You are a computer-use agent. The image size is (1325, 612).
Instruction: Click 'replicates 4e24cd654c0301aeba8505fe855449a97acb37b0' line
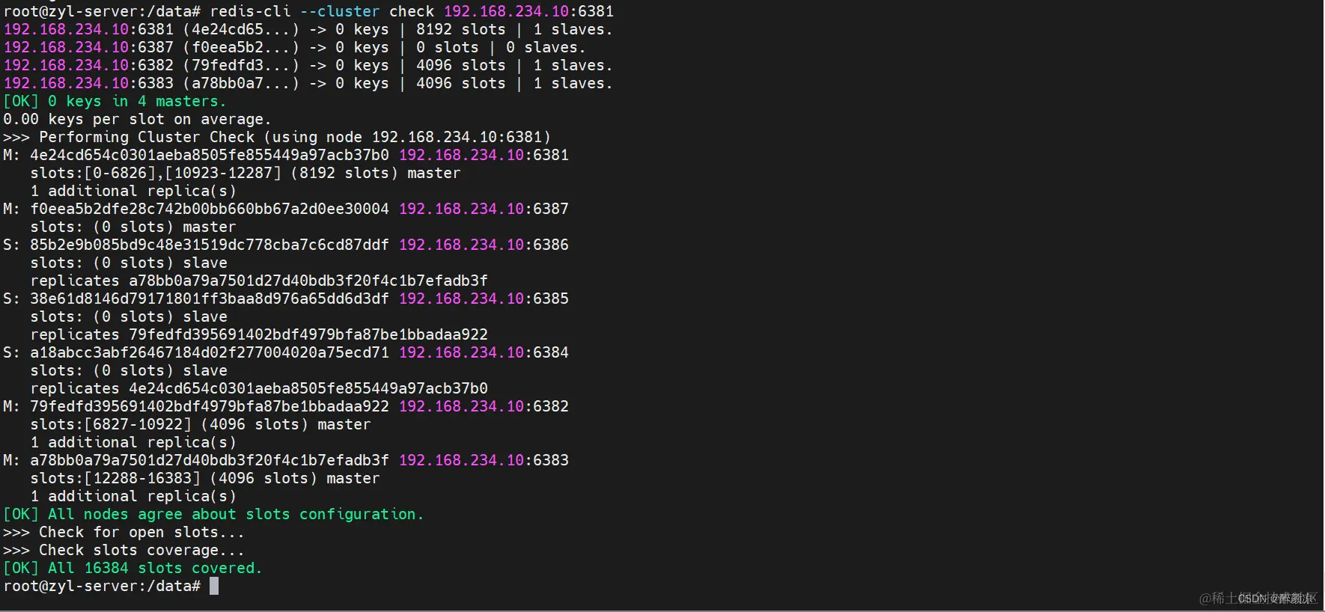tap(259, 388)
